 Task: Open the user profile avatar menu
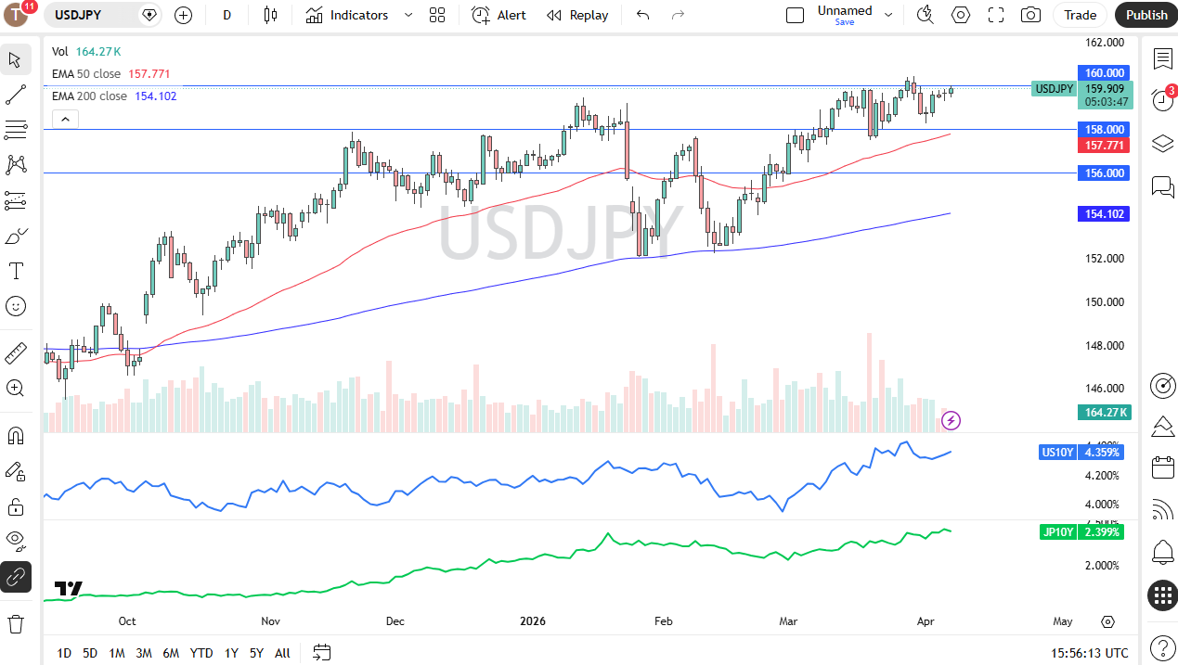click(x=17, y=15)
